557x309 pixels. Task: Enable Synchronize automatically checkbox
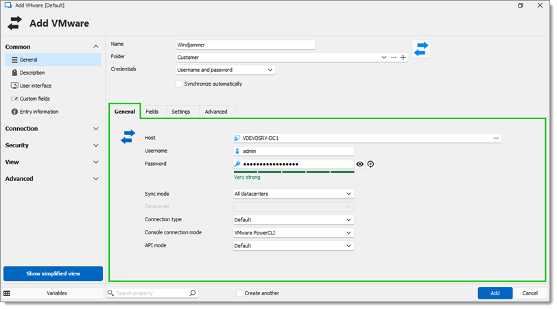(180, 84)
